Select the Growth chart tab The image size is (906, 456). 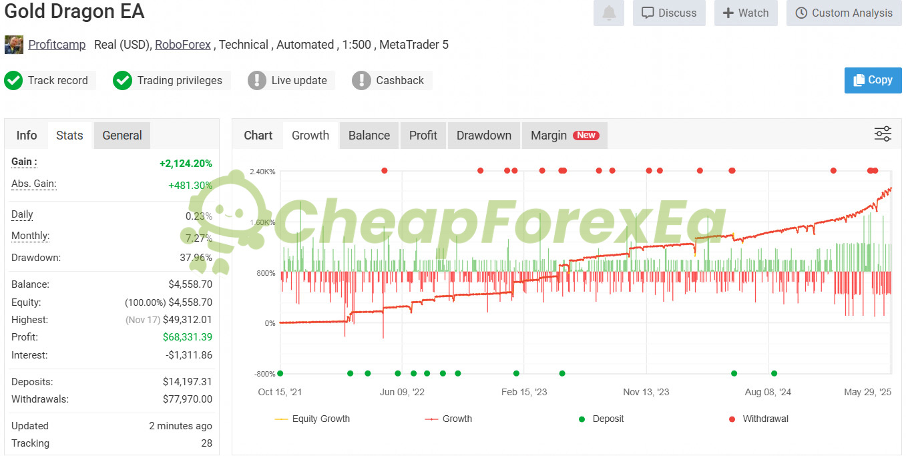pos(310,136)
